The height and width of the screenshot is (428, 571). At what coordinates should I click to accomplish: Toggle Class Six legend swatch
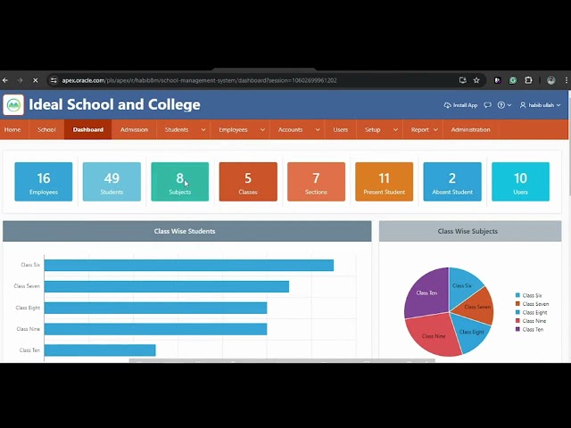(517, 295)
